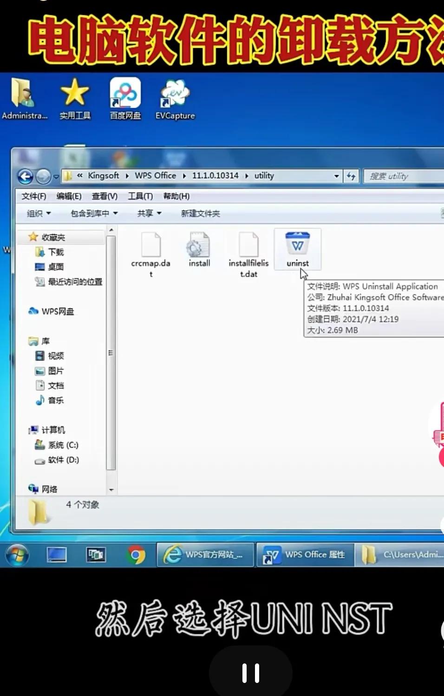
Task: Open the Administrator folder desktop icon
Action: pyautogui.click(x=23, y=99)
